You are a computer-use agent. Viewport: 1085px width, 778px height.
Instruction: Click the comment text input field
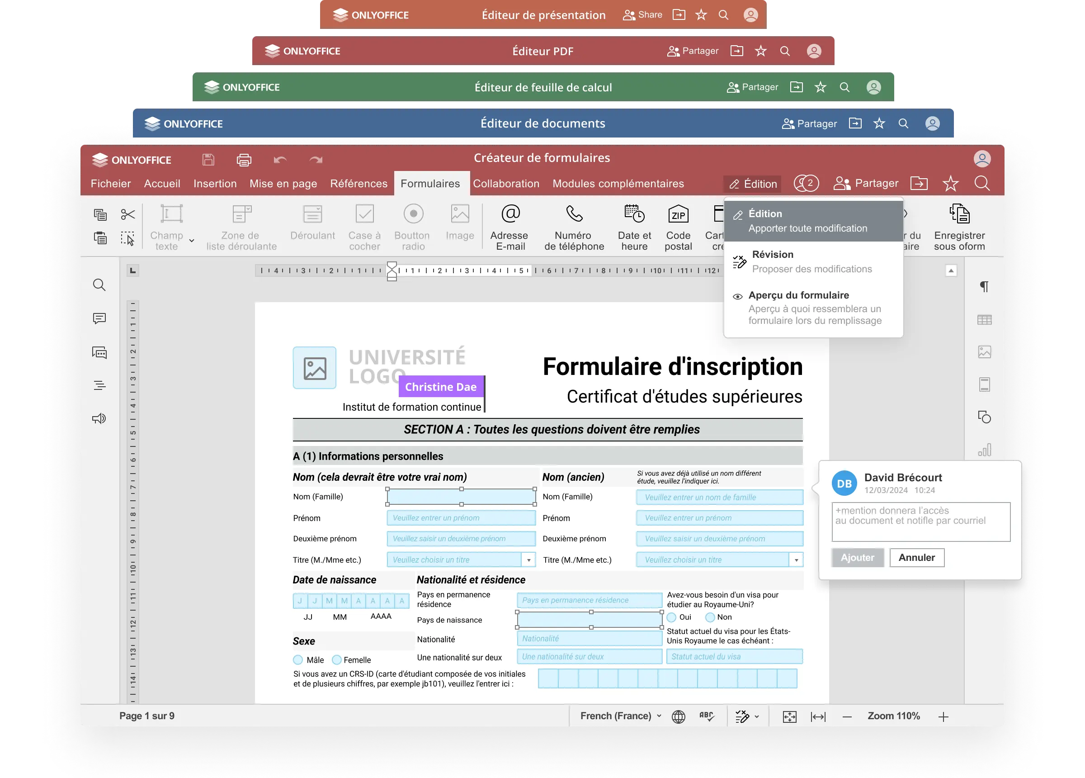click(x=921, y=522)
